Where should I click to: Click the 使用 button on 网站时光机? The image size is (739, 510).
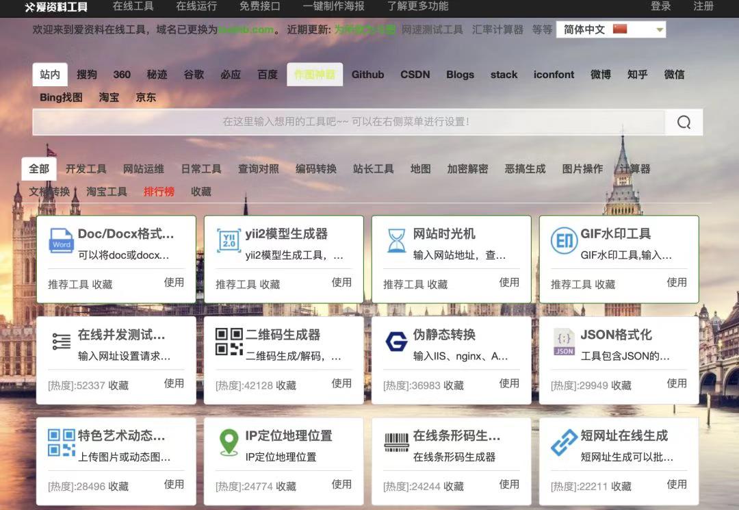click(509, 283)
